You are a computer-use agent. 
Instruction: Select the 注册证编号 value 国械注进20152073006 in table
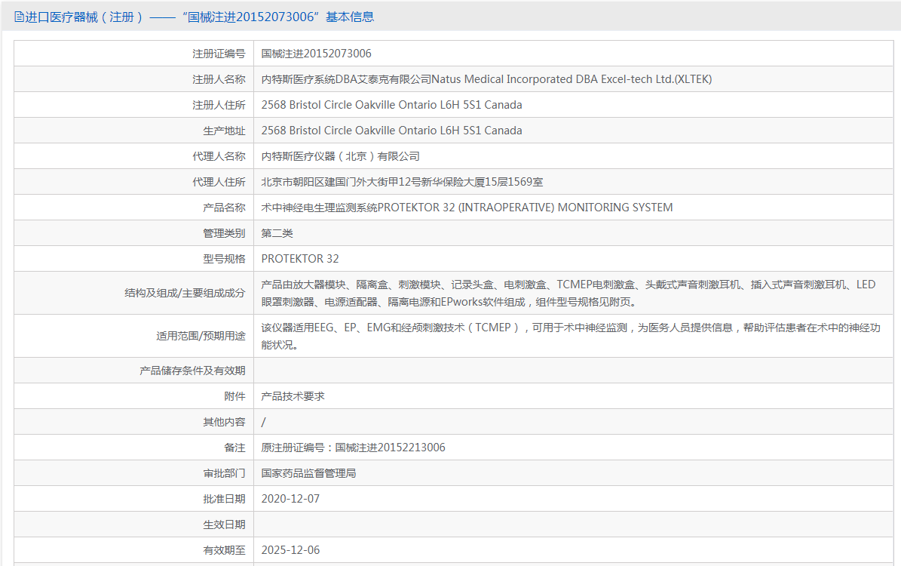pos(316,54)
